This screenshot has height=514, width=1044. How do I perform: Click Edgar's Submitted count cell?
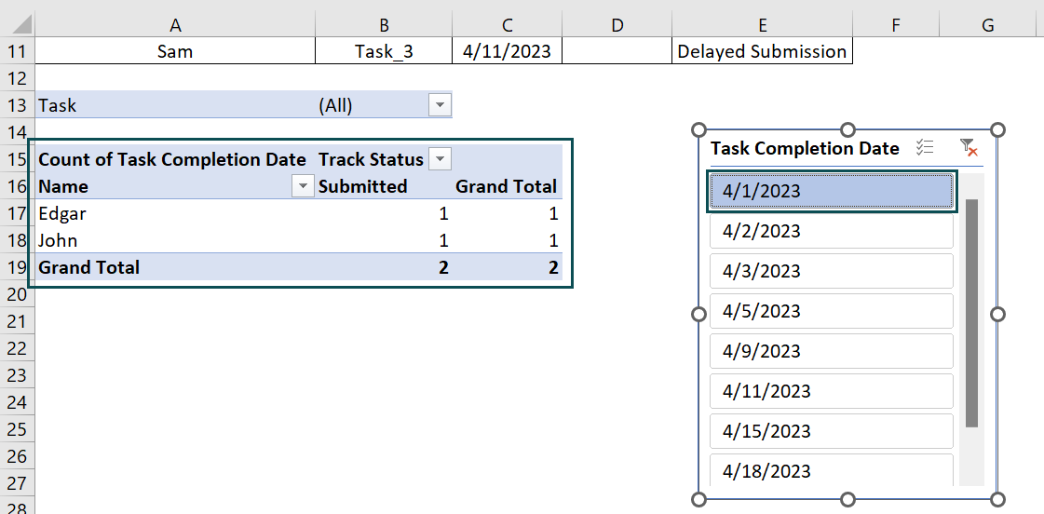tap(384, 214)
